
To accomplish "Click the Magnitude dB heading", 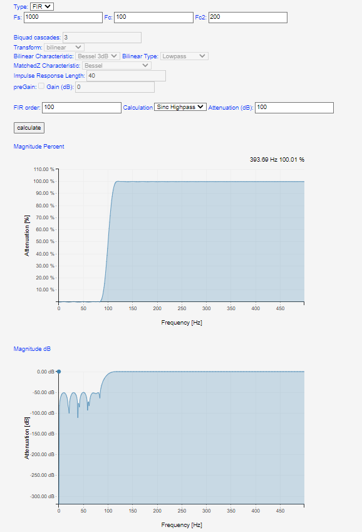I will click(32, 349).
